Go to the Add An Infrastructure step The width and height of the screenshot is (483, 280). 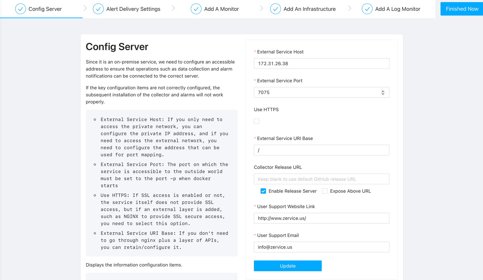click(309, 9)
